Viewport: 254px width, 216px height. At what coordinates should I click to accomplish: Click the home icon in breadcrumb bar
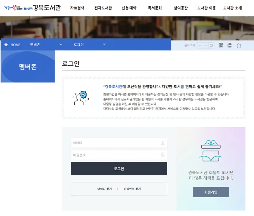[6, 45]
